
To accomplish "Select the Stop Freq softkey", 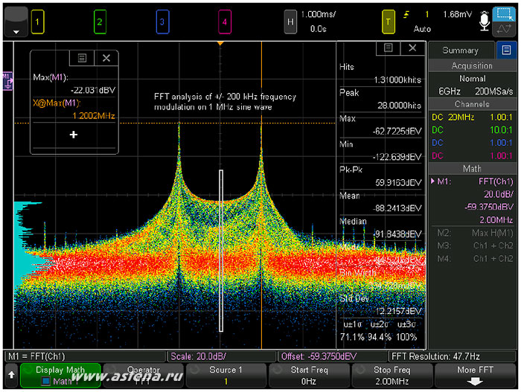I will [391, 376].
